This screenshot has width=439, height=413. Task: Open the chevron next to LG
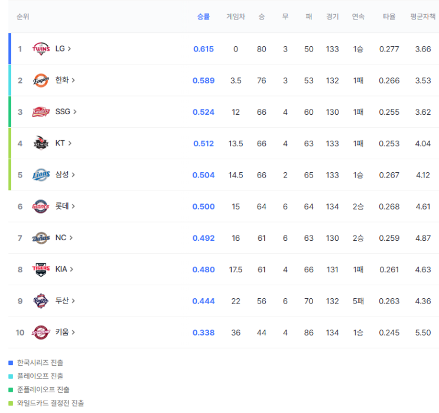click(x=69, y=49)
